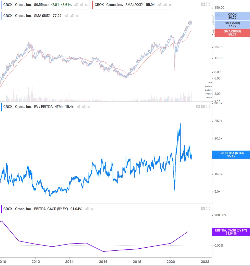Click the 200.00% growth axis value

pyautogui.click(x=221, y=215)
